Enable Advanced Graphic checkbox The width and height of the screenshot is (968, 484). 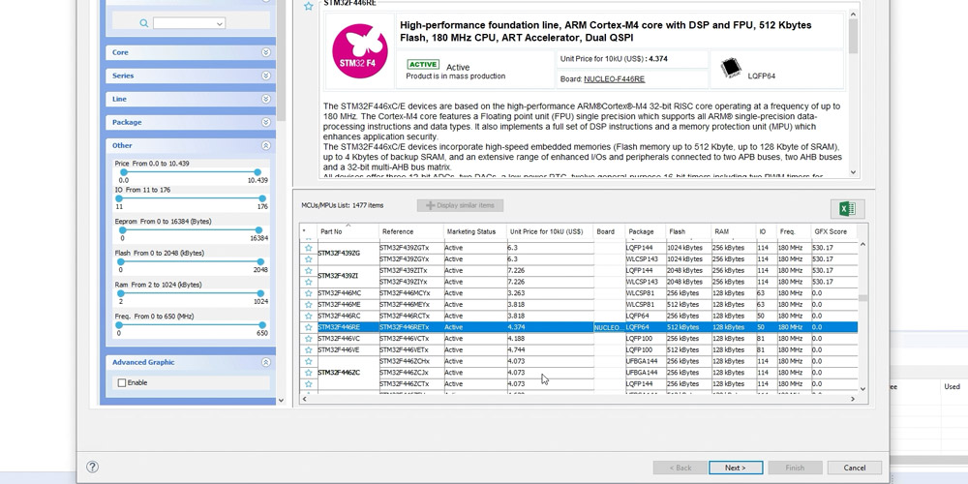pos(122,382)
